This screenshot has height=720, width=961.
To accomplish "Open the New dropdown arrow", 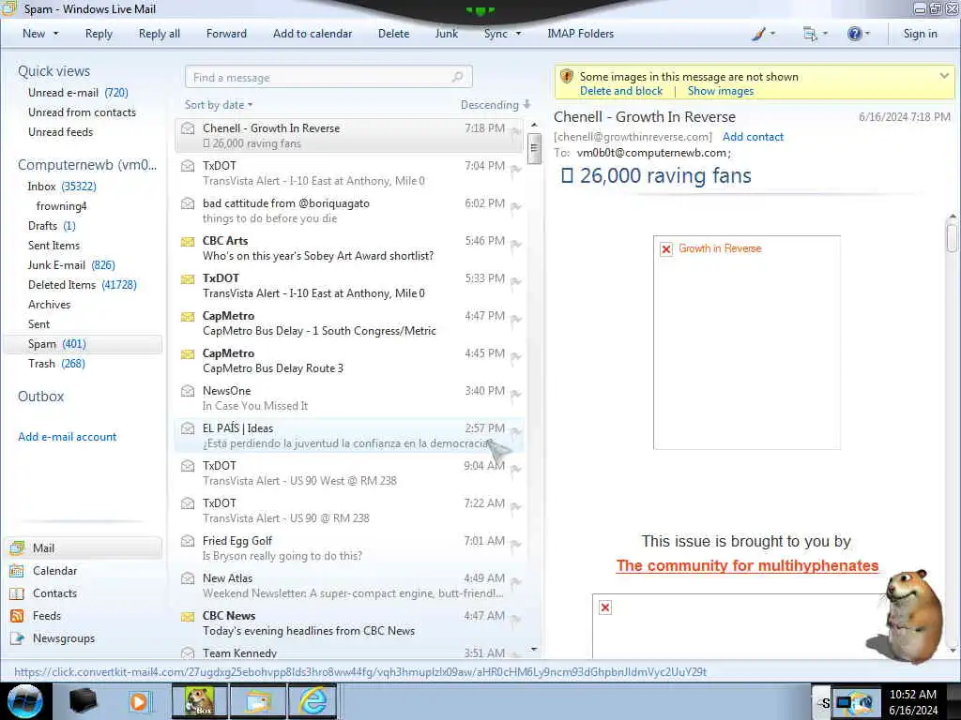I will pos(55,34).
